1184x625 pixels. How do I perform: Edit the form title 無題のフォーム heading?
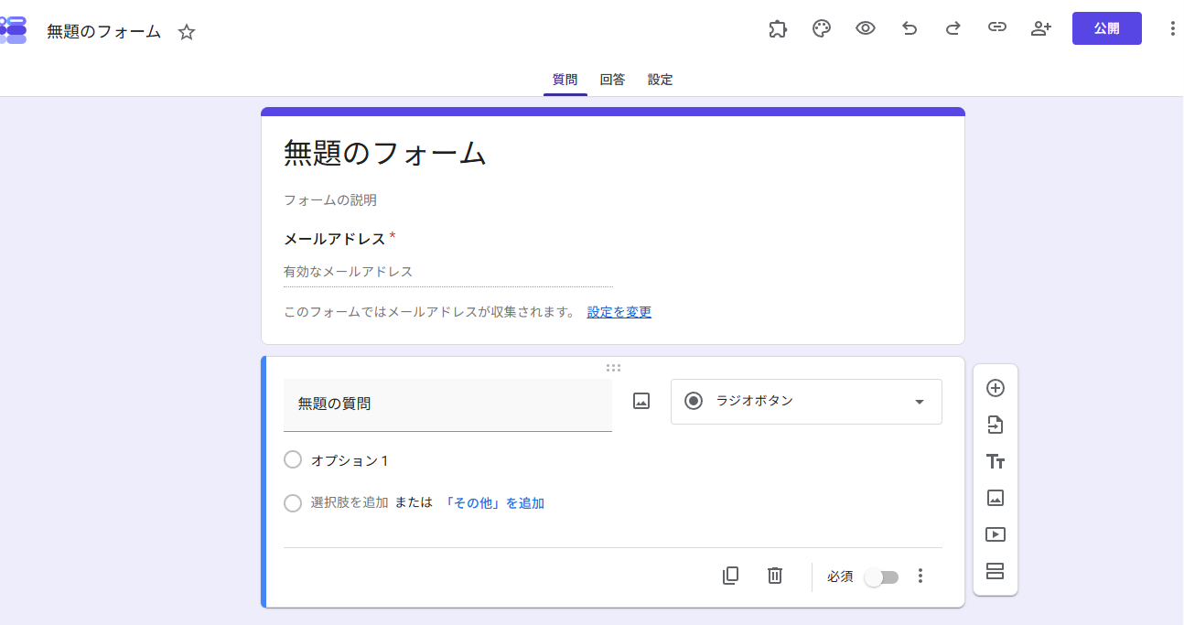point(385,153)
